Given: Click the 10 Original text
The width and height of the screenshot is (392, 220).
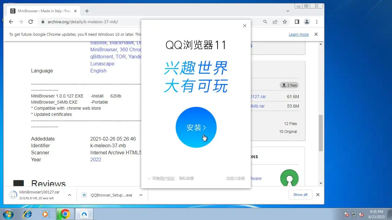Looking at the screenshot, I should click(x=288, y=132).
